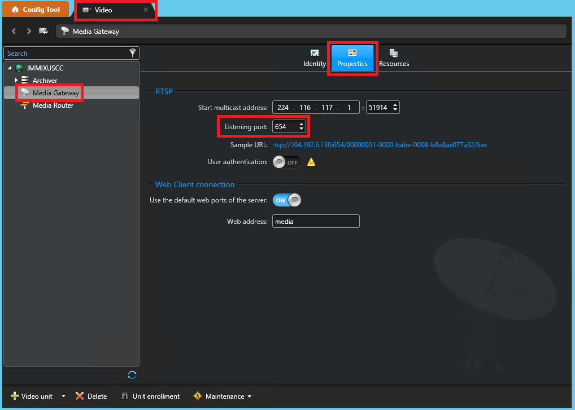Turn on the User authentication switch
575x410 pixels.
(x=287, y=162)
